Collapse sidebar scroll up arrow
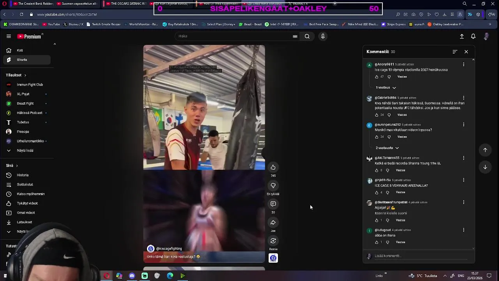Screen dimensions: 499x281 point(55,44)
